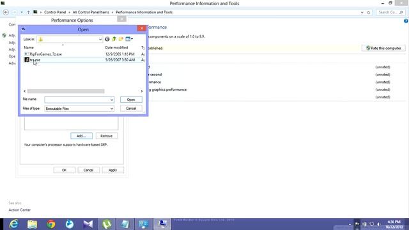The width and height of the screenshot is (409, 230).
Task: Click Rate this computer button
Action: click(383, 49)
